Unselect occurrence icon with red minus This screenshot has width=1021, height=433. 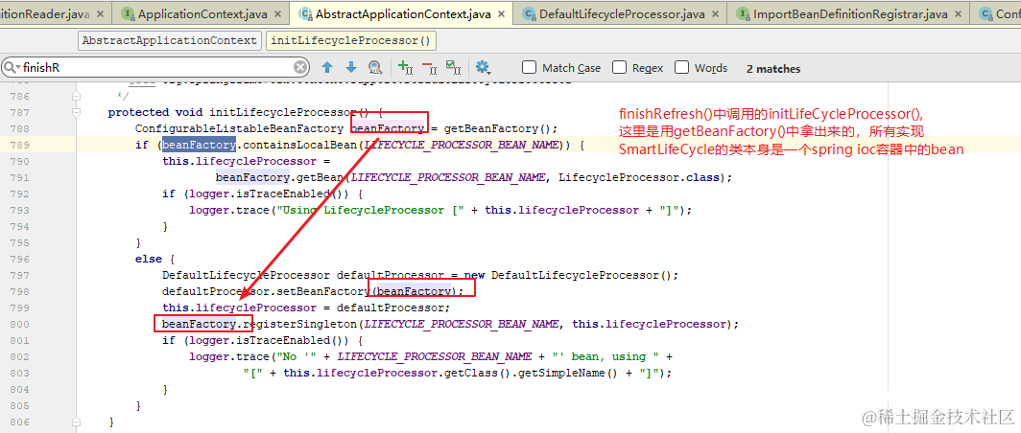click(x=429, y=66)
